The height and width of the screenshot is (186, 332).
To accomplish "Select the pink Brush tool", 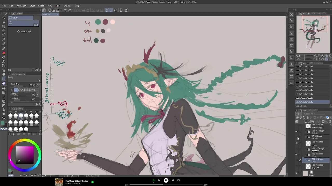I will pyautogui.click(x=4, y=53).
